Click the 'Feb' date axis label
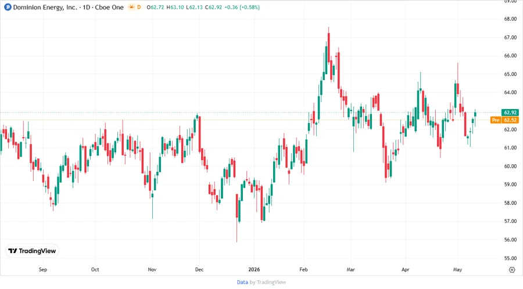 303,269
